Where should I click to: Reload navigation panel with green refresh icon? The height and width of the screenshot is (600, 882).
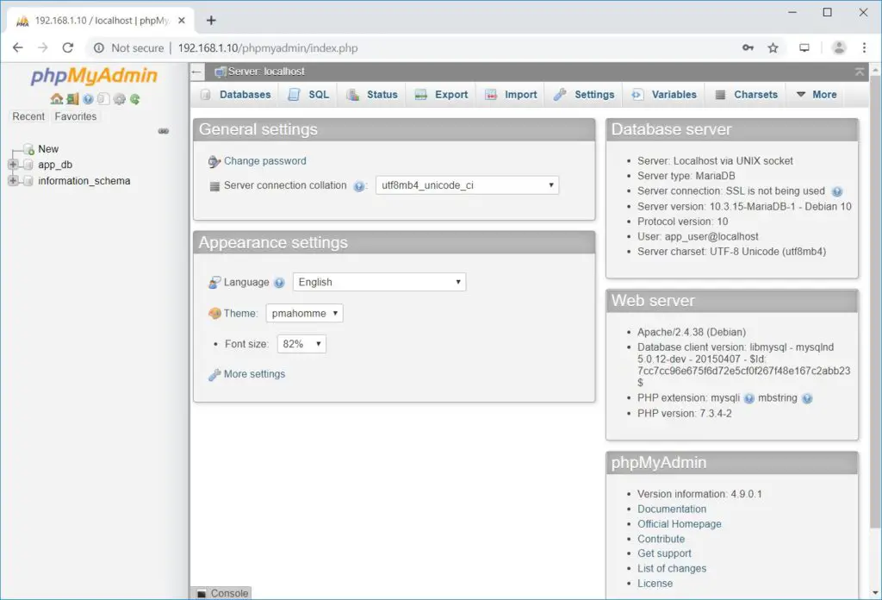pyautogui.click(x=135, y=99)
